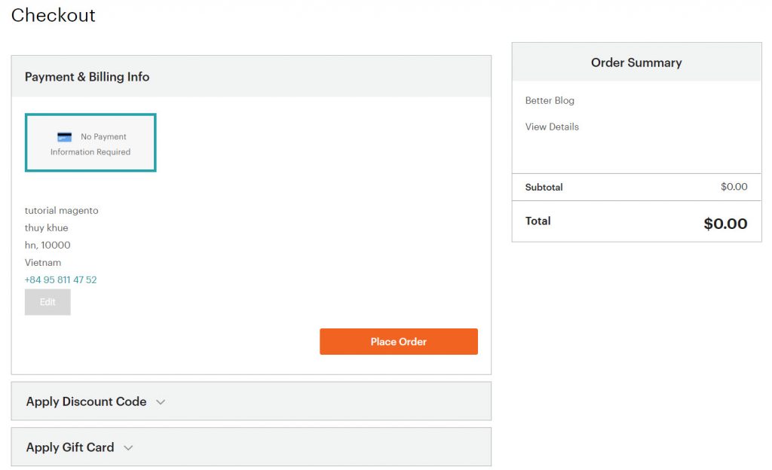Image resolution: width=772 pixels, height=470 pixels.
Task: Select No Payment Information Required option
Action: coord(90,142)
